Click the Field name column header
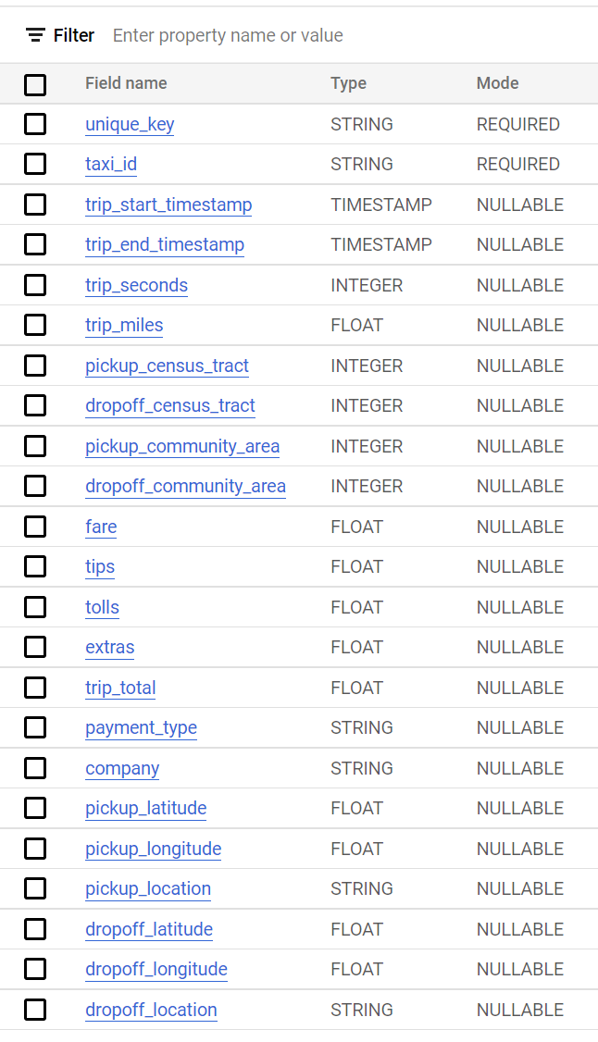Screen dimensions: 598x1042 [x=126, y=83]
